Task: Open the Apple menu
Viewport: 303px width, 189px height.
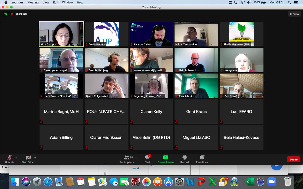Action: [6, 2]
